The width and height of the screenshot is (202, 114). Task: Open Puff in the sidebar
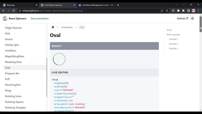7,79
